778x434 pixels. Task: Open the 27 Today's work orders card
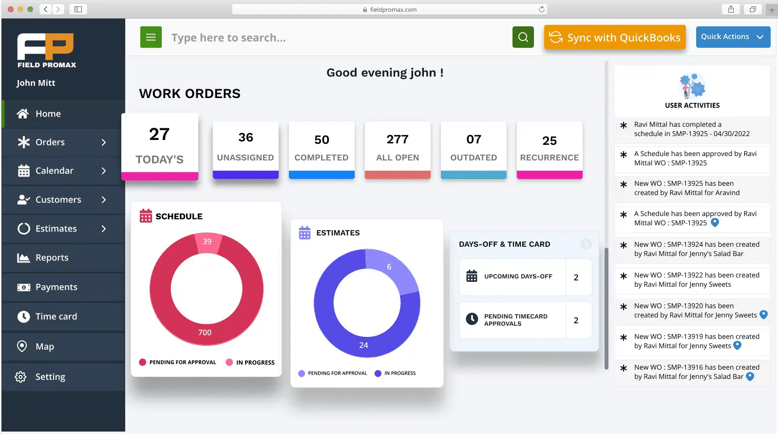160,147
